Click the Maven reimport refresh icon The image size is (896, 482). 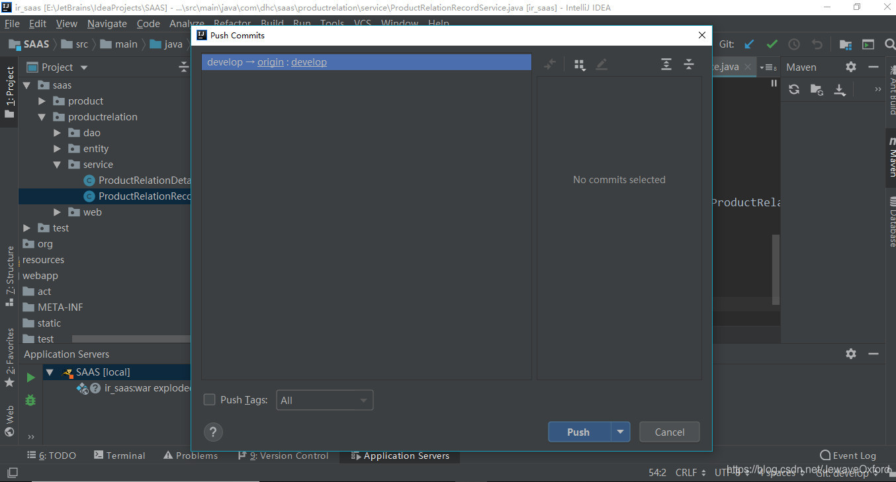794,89
